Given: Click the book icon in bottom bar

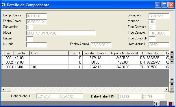Looking at the screenshot, I should click(157, 103).
